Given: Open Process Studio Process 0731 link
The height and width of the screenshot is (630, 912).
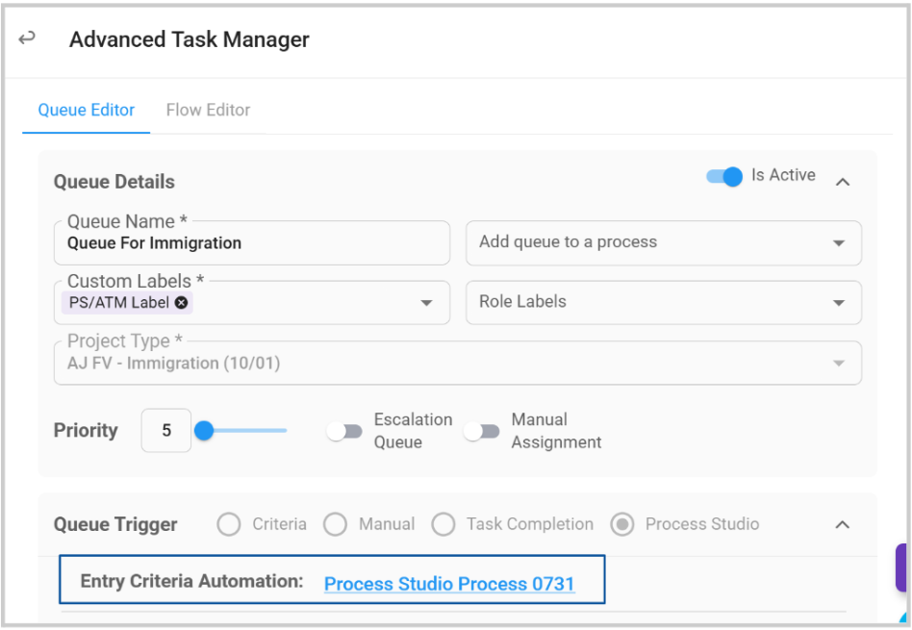Looking at the screenshot, I should tap(449, 584).
